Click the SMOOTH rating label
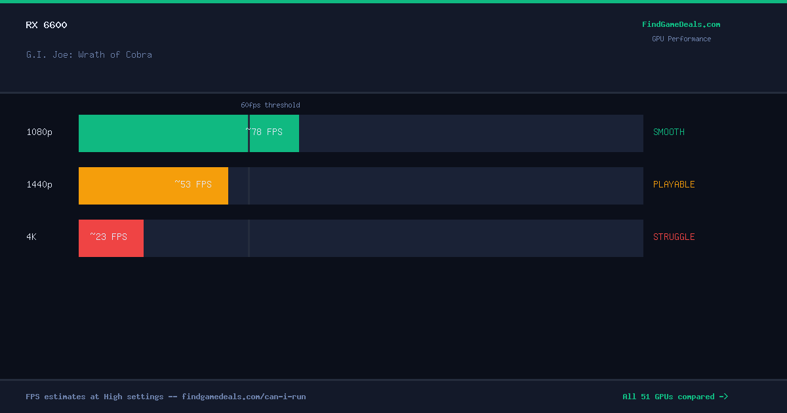The height and width of the screenshot is (413, 787). (669, 132)
